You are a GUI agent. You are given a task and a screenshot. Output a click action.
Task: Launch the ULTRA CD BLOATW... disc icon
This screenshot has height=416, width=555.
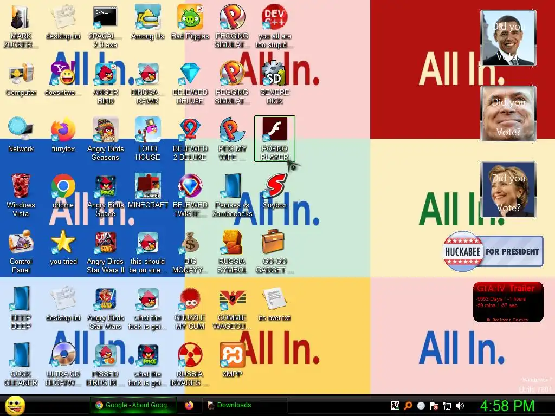[63, 364]
